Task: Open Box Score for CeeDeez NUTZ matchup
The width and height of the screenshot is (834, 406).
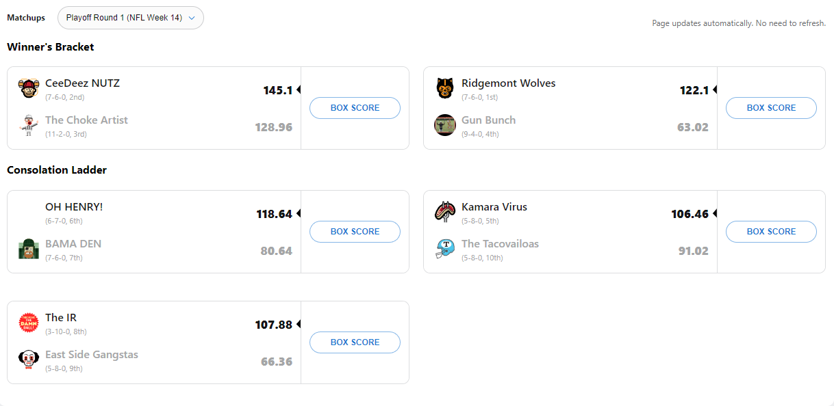Action: [355, 108]
